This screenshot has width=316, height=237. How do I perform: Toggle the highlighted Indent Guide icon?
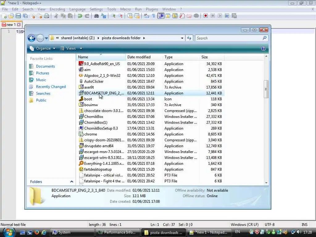click(x=161, y=16)
